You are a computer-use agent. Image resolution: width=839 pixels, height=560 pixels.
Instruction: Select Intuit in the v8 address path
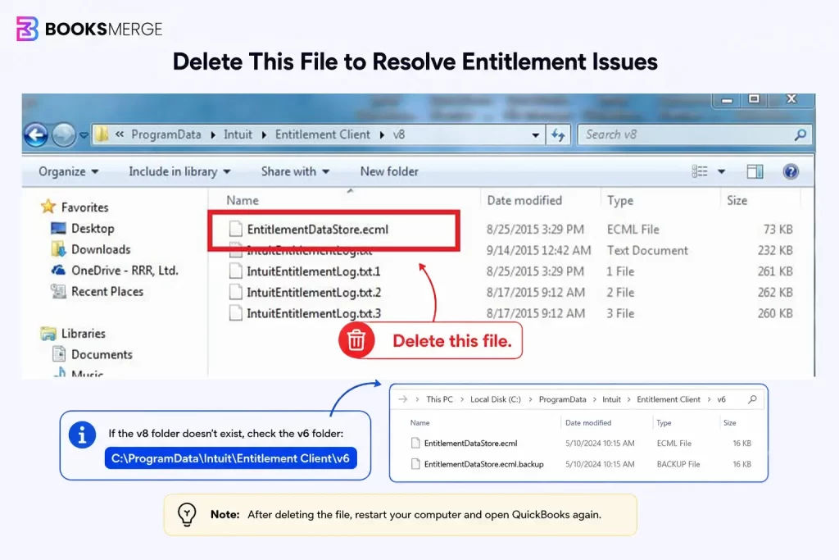238,134
